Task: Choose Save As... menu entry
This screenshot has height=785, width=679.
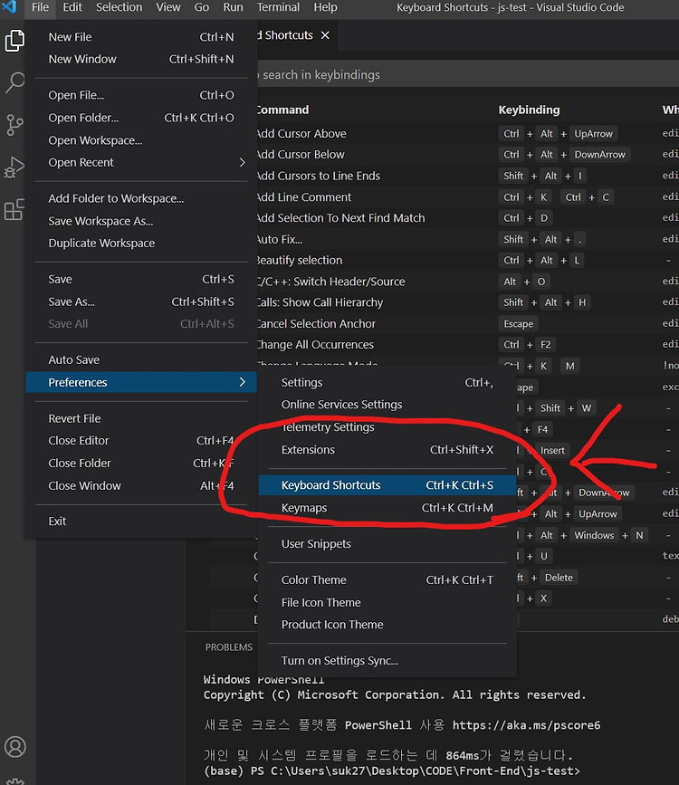Action: click(x=141, y=302)
